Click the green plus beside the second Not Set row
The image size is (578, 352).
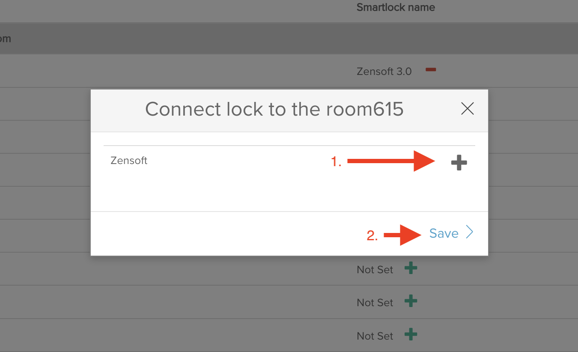[x=411, y=301]
